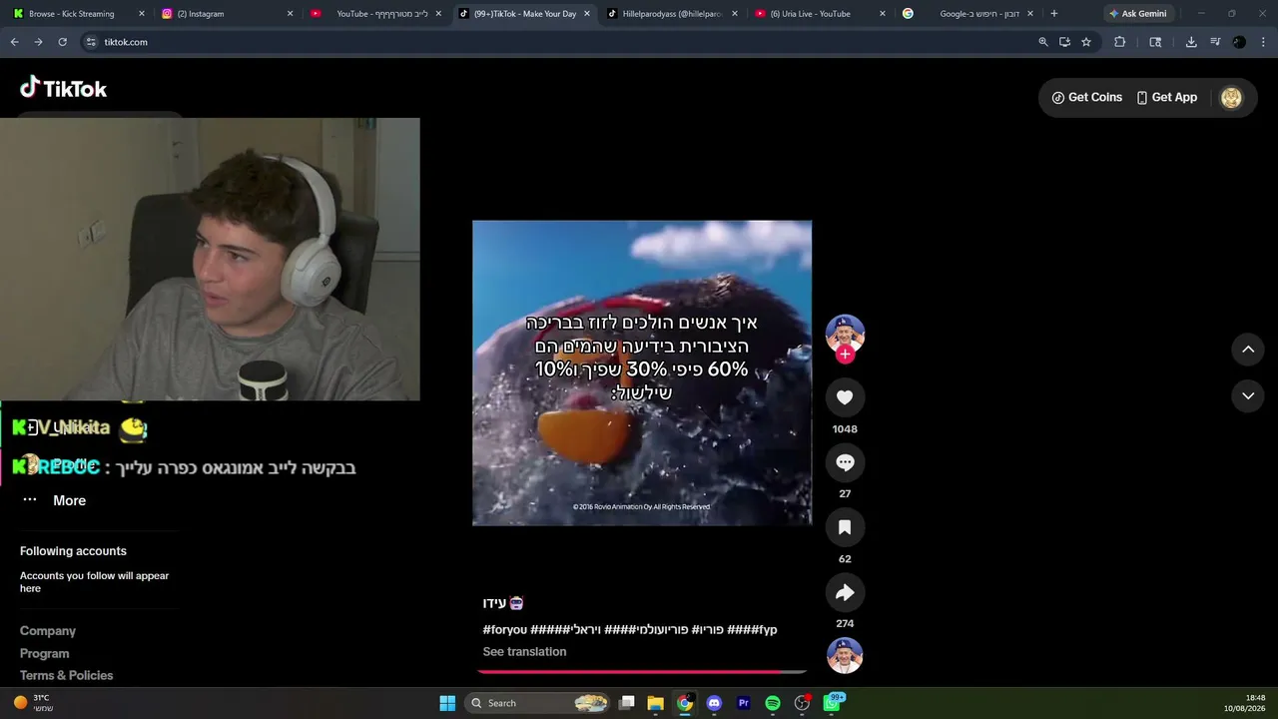Go forward in browser history
The height and width of the screenshot is (719, 1278).
(x=38, y=42)
